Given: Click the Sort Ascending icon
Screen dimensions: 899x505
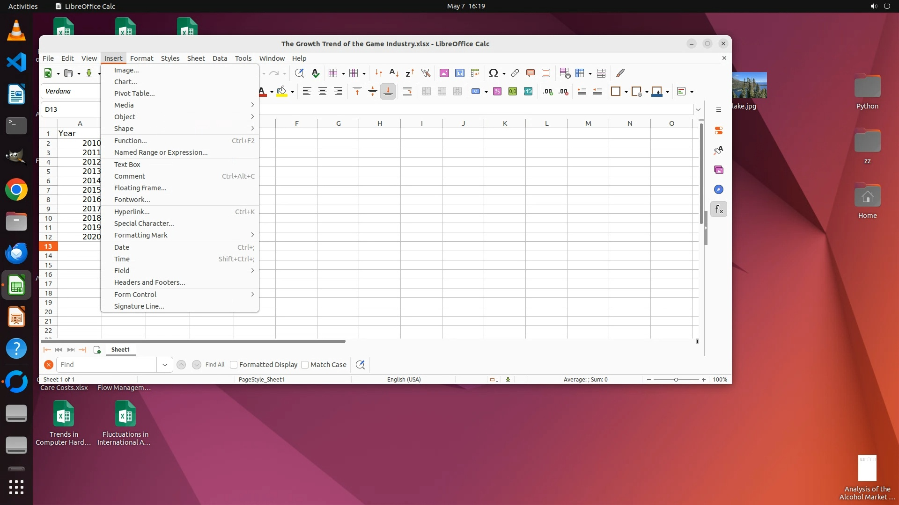Looking at the screenshot, I should pos(394,73).
